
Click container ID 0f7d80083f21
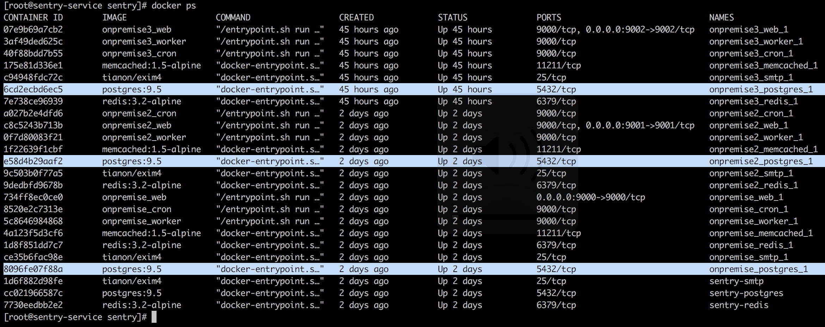(33, 137)
